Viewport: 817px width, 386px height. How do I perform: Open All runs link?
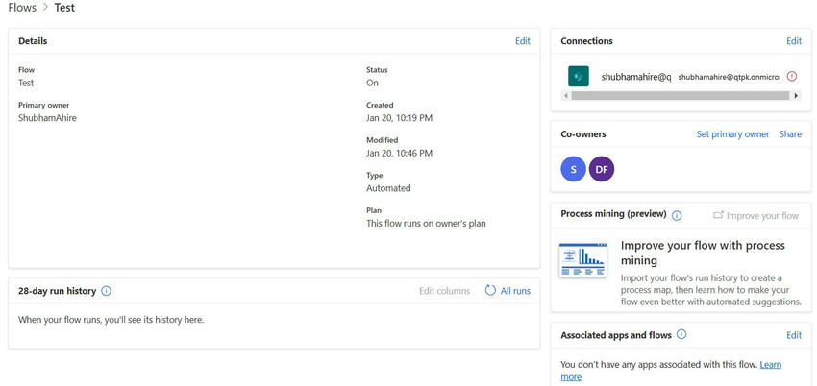515,291
